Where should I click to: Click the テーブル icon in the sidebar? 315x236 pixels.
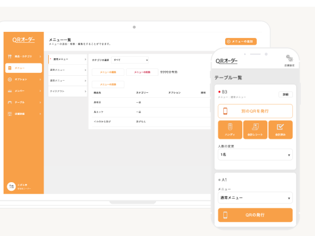tap(10, 102)
